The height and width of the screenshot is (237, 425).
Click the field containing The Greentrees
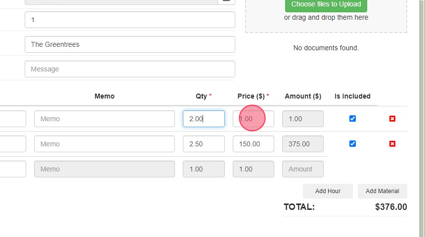pyautogui.click(x=130, y=44)
